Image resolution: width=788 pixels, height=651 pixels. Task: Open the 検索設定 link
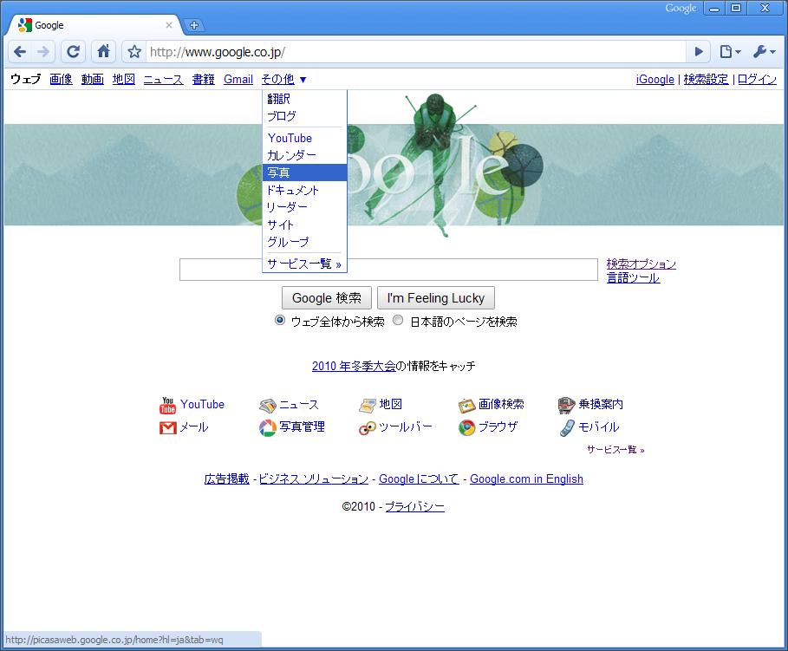pyautogui.click(x=706, y=80)
